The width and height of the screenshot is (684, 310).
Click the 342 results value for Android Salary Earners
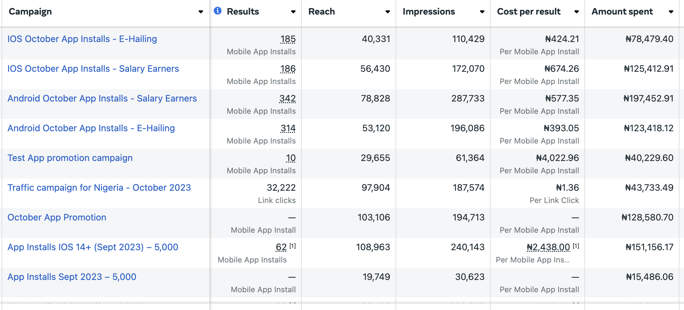(288, 99)
